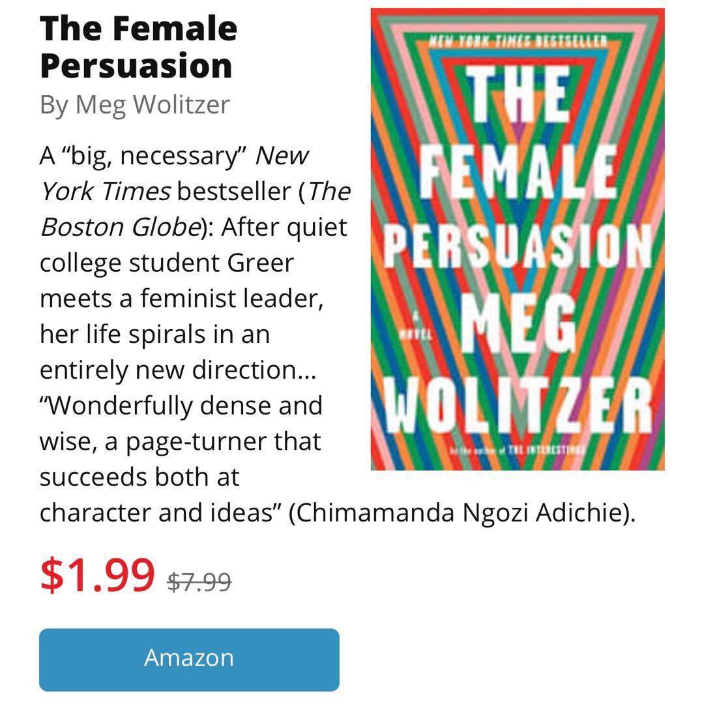Click the red $1.99 sale price

98,575
